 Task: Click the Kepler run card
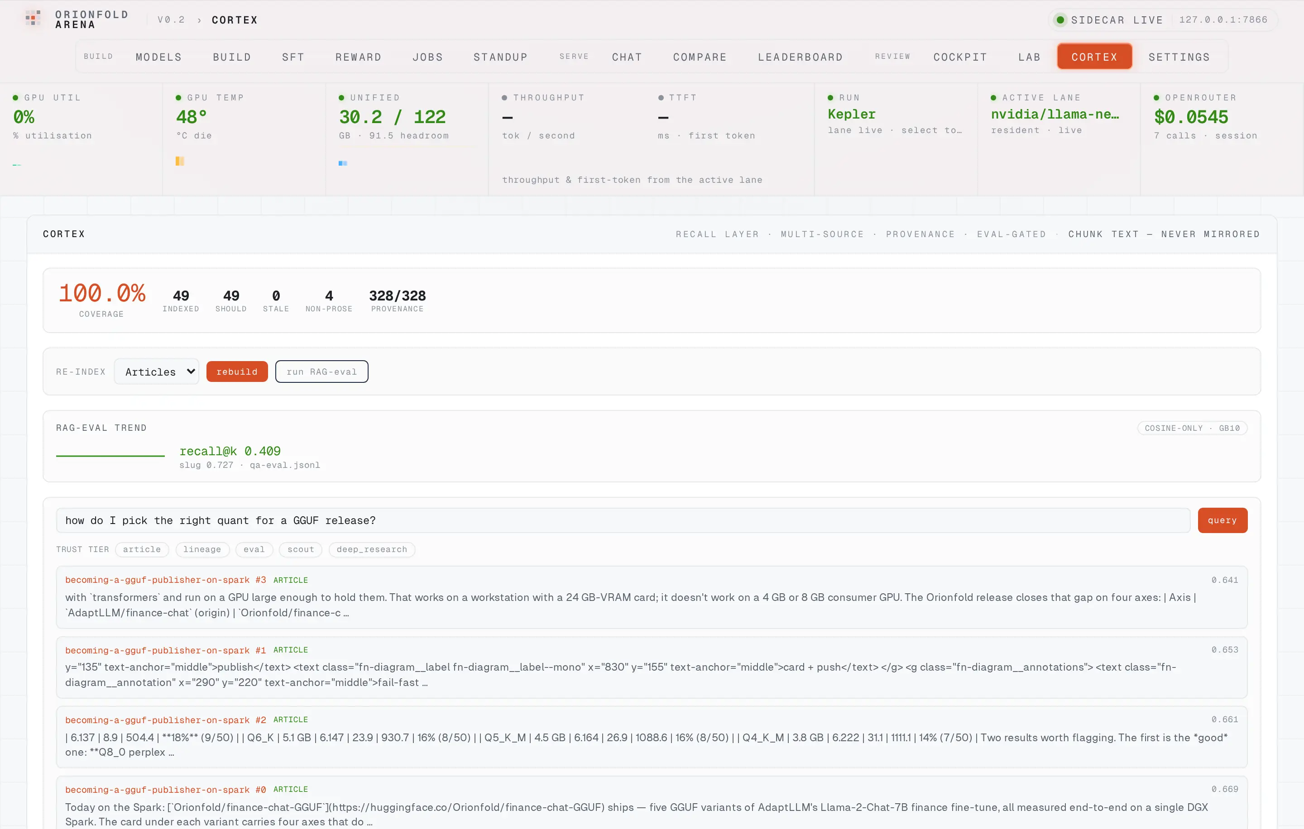896,138
